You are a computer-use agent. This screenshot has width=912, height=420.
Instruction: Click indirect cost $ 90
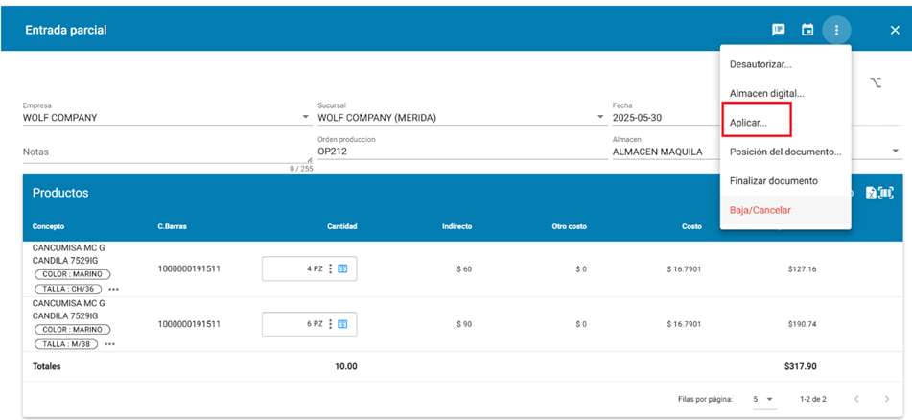pos(464,325)
